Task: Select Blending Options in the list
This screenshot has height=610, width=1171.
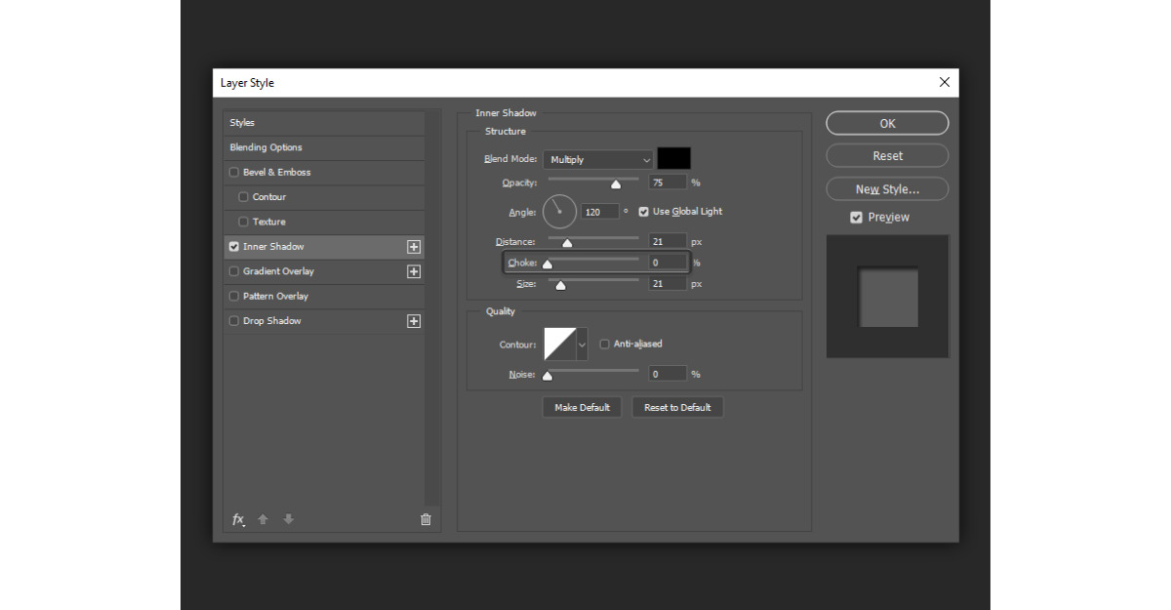Action: click(325, 147)
